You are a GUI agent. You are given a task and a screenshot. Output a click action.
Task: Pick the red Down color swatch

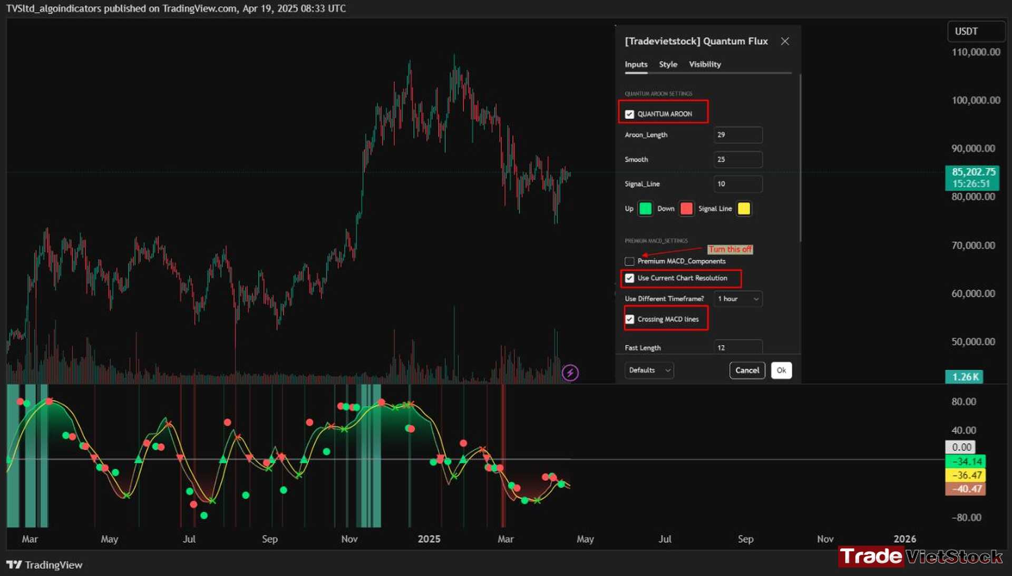tap(686, 209)
